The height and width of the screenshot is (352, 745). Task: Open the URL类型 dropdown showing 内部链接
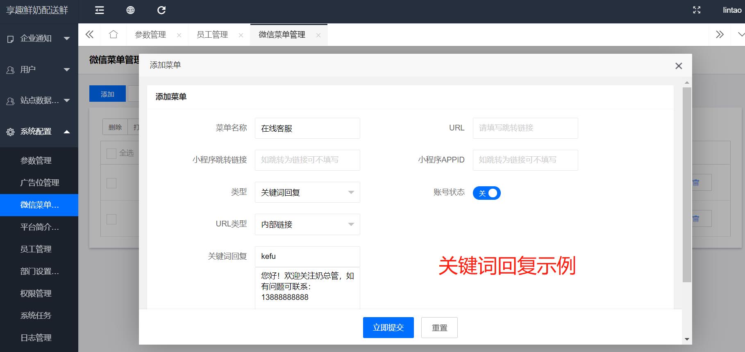[x=307, y=224]
